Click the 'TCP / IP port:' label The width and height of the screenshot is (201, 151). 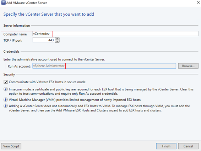coord(13,41)
